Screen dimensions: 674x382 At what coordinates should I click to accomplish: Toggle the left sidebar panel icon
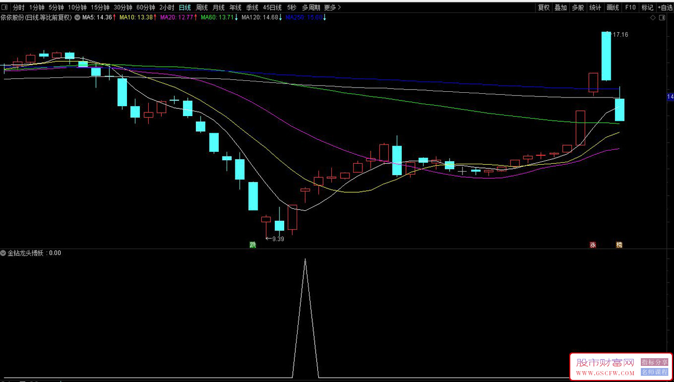pos(5,7)
